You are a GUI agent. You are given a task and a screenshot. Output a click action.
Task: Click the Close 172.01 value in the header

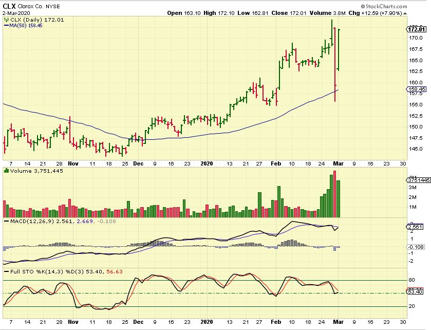click(x=289, y=13)
